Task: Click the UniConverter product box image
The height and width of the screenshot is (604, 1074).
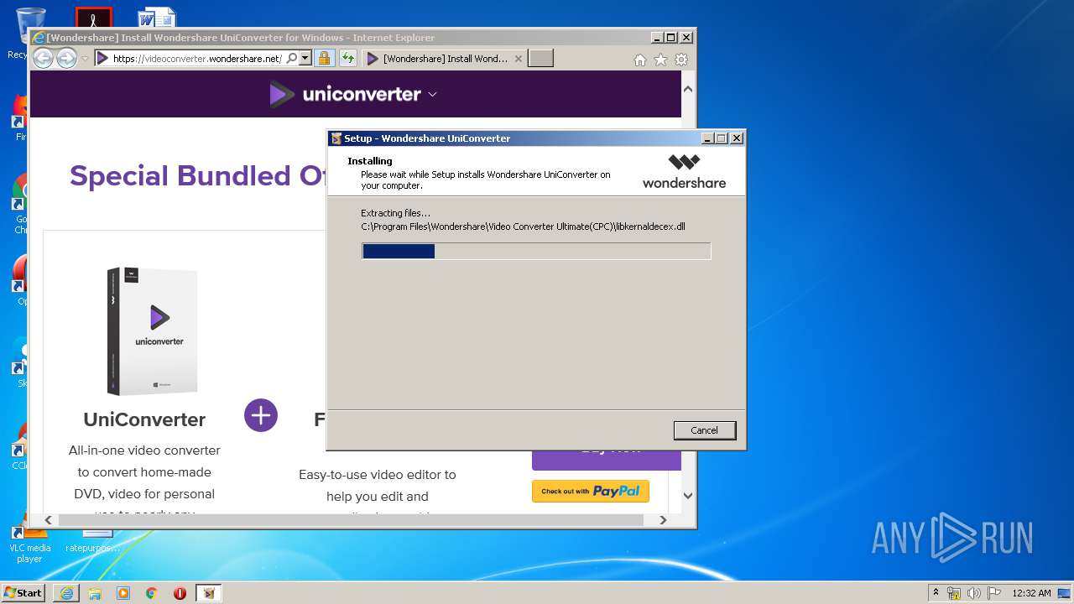Action: pyautogui.click(x=152, y=331)
